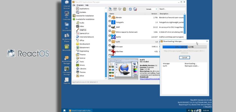Click the Select/Deselect all toolbar icon
236x112 pixels.
click(x=124, y=9)
